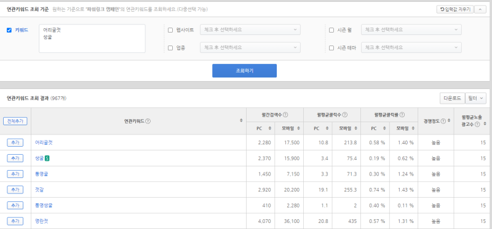Click the help icon next to 경쟁정도 header

[x=443, y=121]
